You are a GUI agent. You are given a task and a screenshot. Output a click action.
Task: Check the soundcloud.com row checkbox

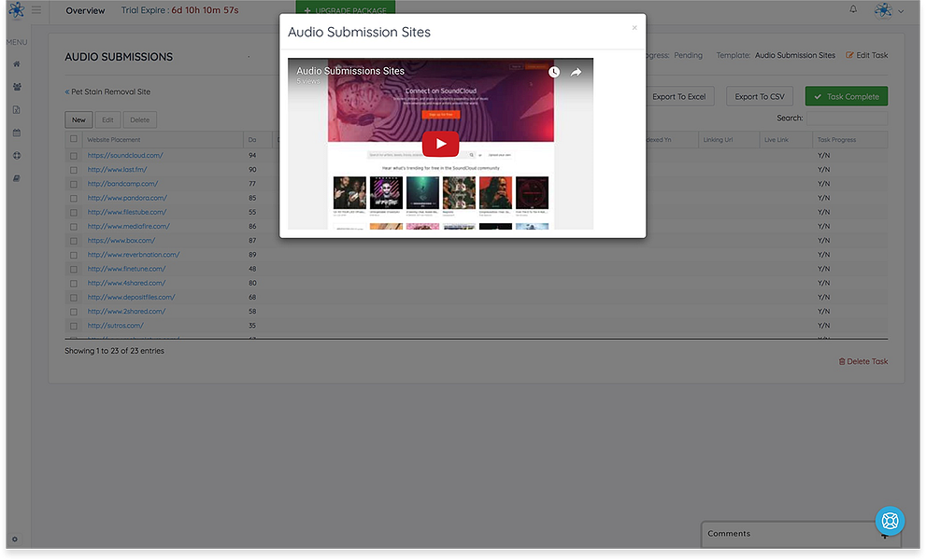pos(73,156)
